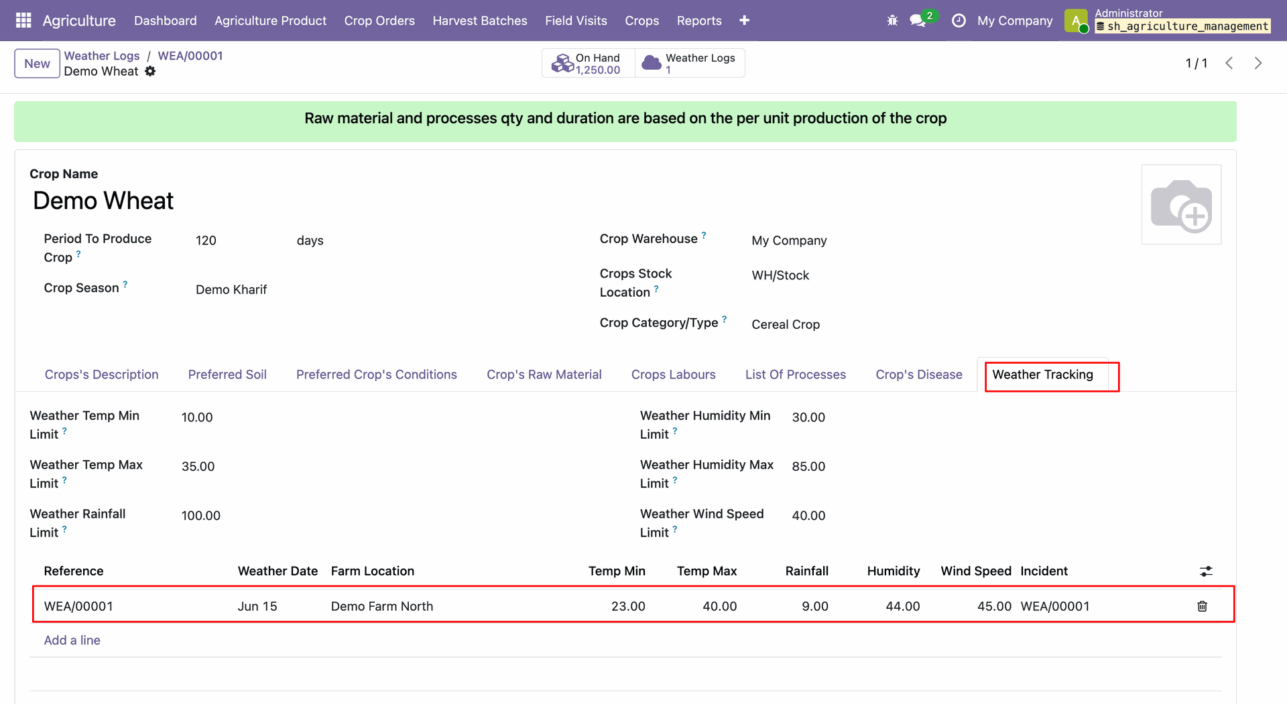Delete the WEA/00001 weather row
This screenshot has width=1287, height=704.
[x=1203, y=606]
